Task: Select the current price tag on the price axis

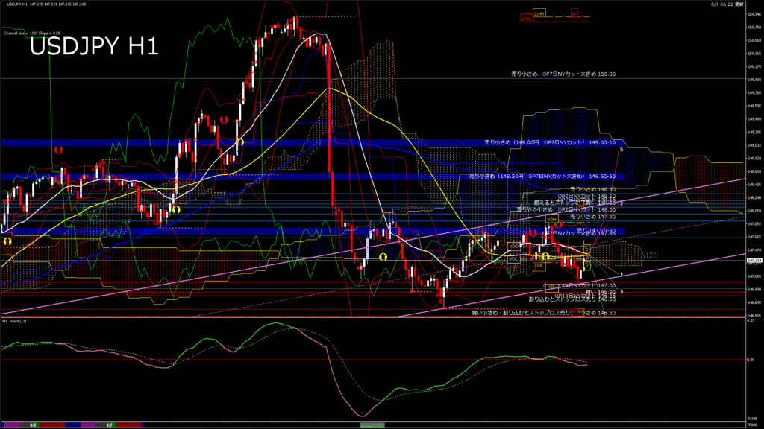Action: 754,261
